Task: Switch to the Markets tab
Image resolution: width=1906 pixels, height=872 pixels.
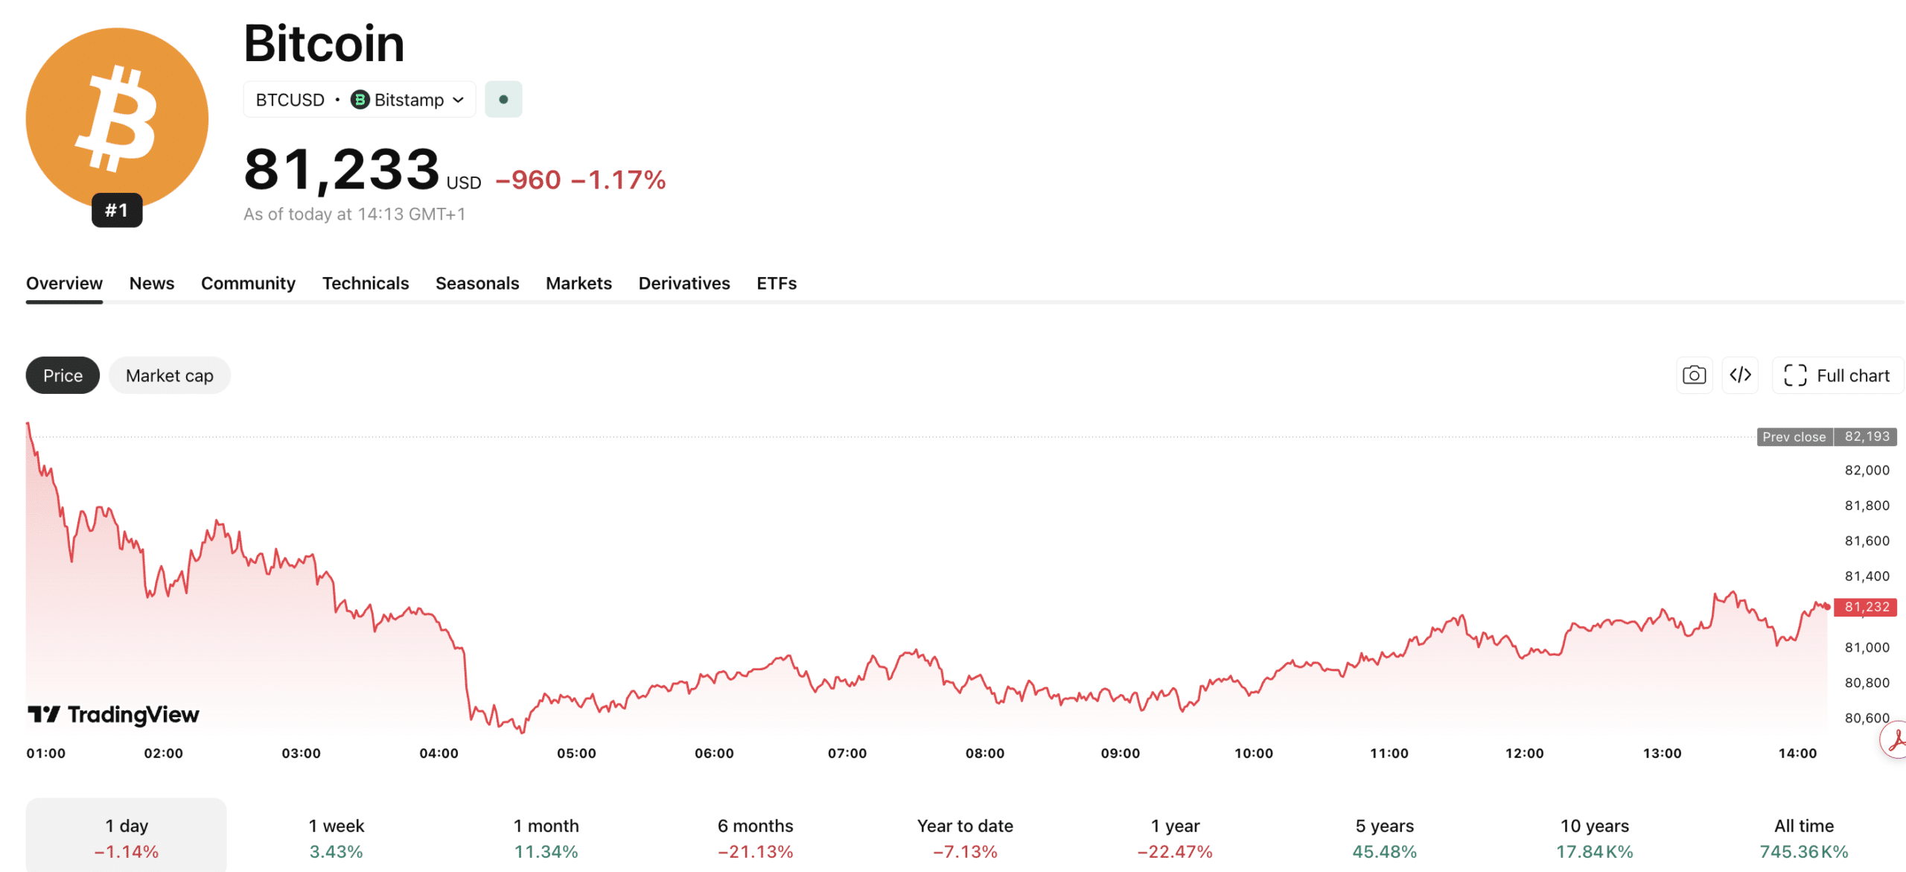Action: click(579, 284)
